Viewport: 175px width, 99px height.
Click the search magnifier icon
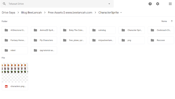[x=4, y=4]
